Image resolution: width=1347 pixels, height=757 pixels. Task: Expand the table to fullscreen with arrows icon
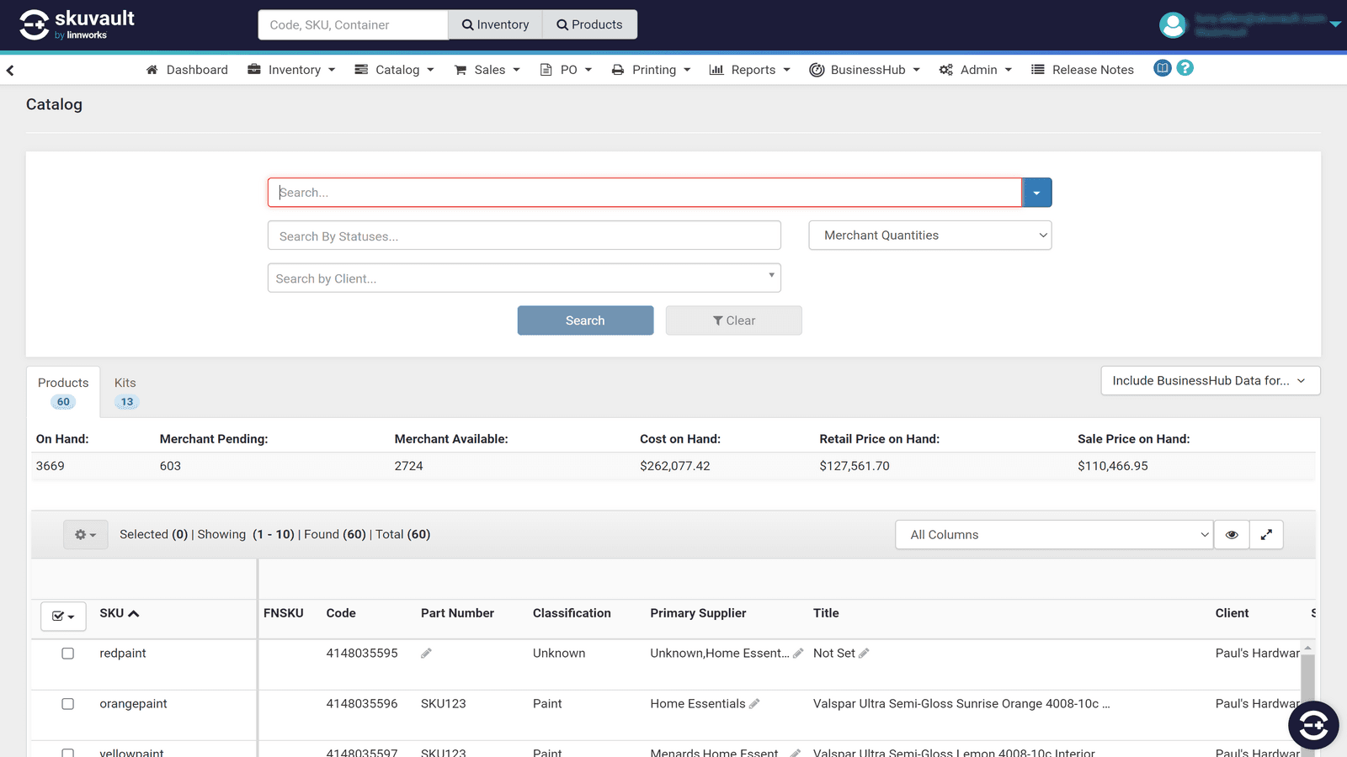[1266, 534]
